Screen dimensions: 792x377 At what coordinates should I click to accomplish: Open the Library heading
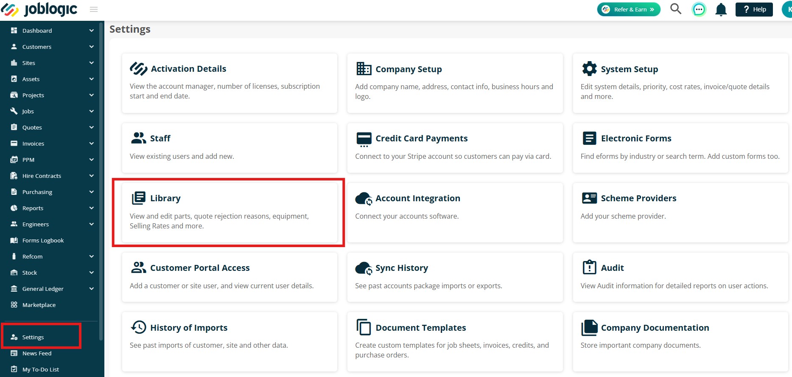165,198
